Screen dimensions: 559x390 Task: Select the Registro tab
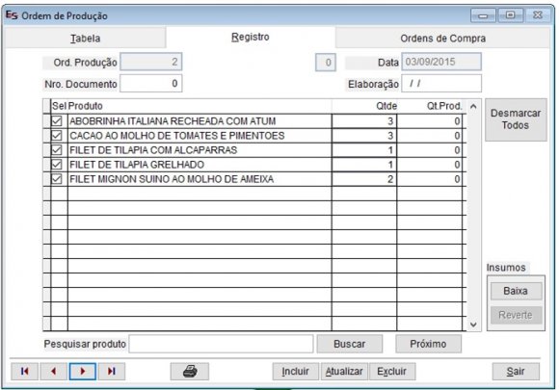pyautogui.click(x=251, y=37)
